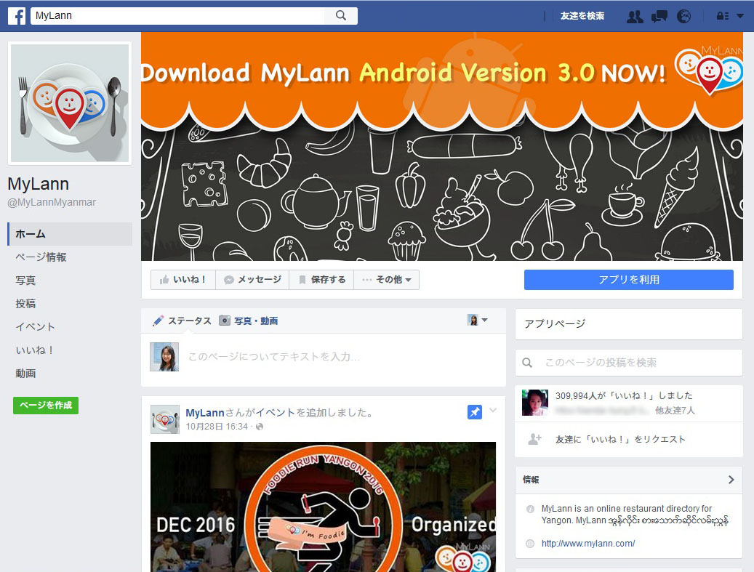This screenshot has width=754, height=572.
Task: Open the notifications globe icon
Action: tap(683, 16)
